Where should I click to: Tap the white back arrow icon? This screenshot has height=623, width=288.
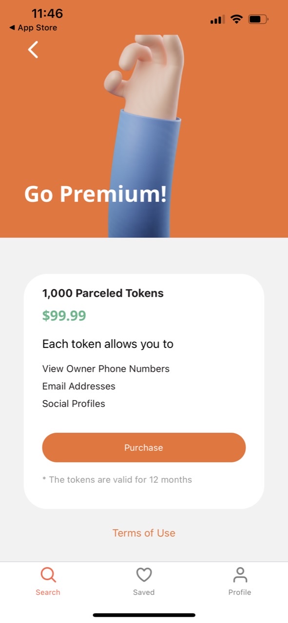[33, 50]
